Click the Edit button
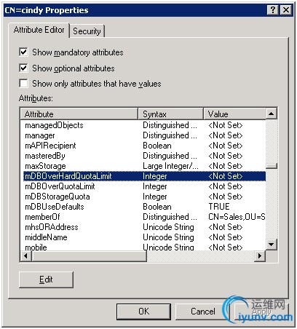Screen dimensions: 297x329 tap(46, 280)
